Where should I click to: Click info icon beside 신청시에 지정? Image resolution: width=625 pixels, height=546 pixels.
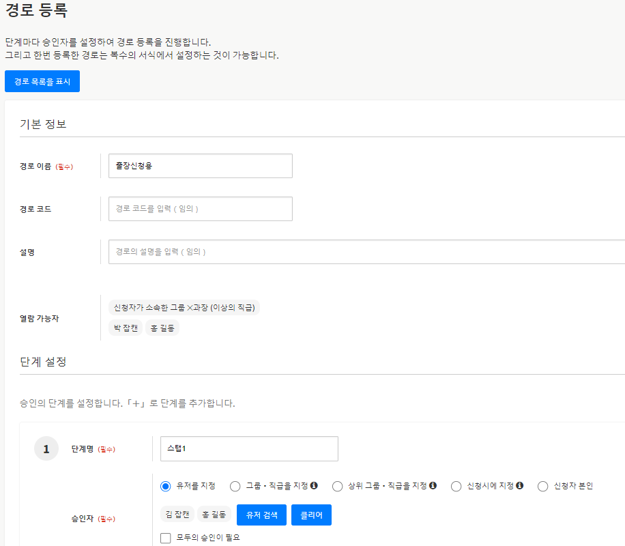[519, 486]
